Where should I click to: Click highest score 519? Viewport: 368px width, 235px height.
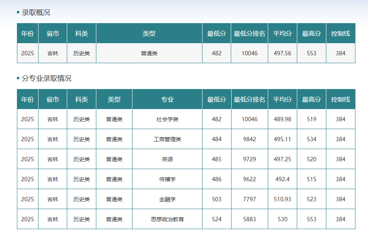311,119
